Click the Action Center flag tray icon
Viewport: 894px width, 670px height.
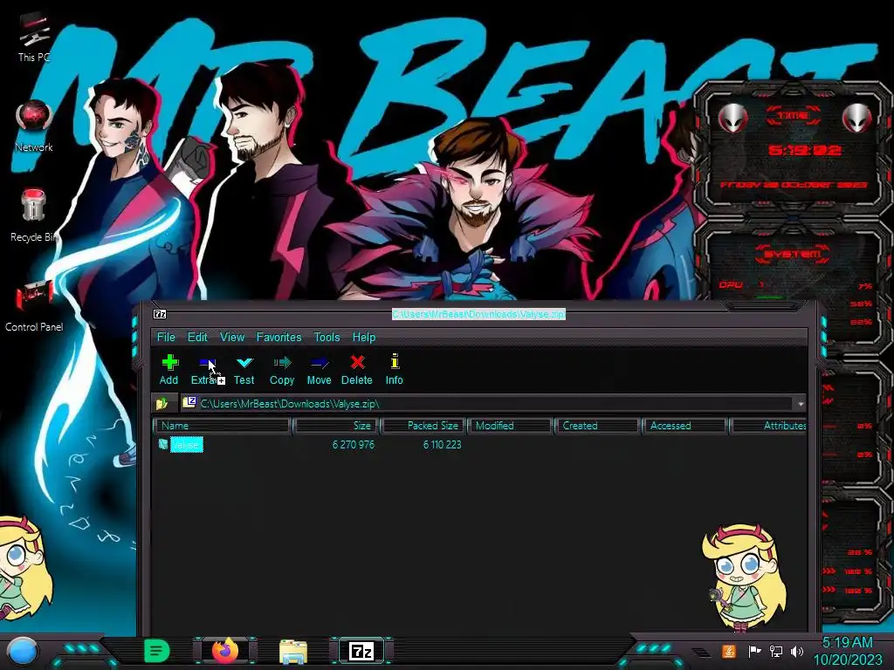pyautogui.click(x=754, y=651)
